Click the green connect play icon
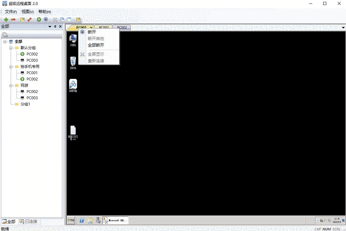Viewport: 346px width, 231px height. point(39,19)
